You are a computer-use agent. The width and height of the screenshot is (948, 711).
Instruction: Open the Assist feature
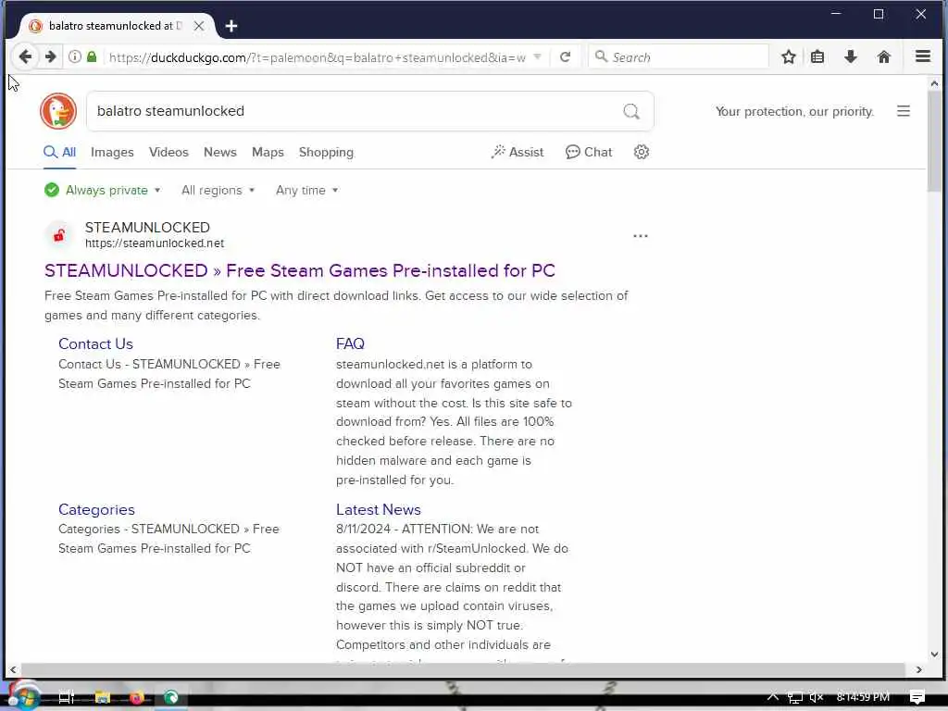click(x=518, y=153)
